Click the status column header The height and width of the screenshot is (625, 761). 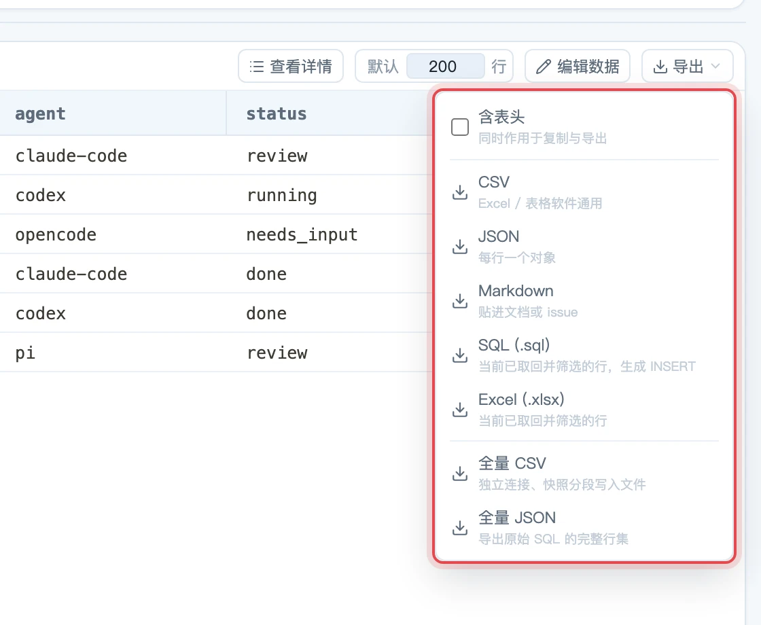tap(276, 113)
